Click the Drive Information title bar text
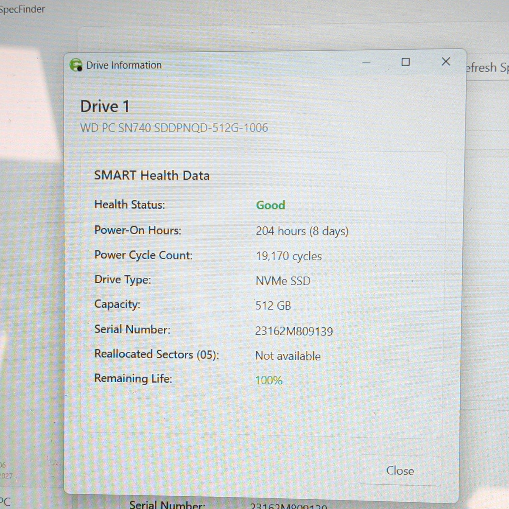The height and width of the screenshot is (509, 509). point(124,65)
